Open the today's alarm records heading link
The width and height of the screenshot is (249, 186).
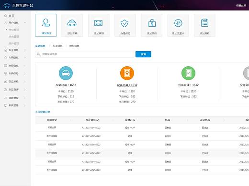(x=43, y=112)
